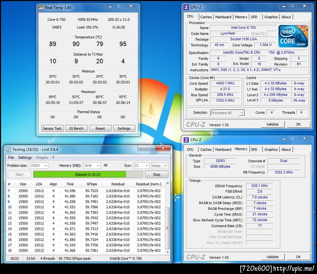Click the 'All' memory label in LinX
Screen dimensions: 317x274
[x=105, y=166]
